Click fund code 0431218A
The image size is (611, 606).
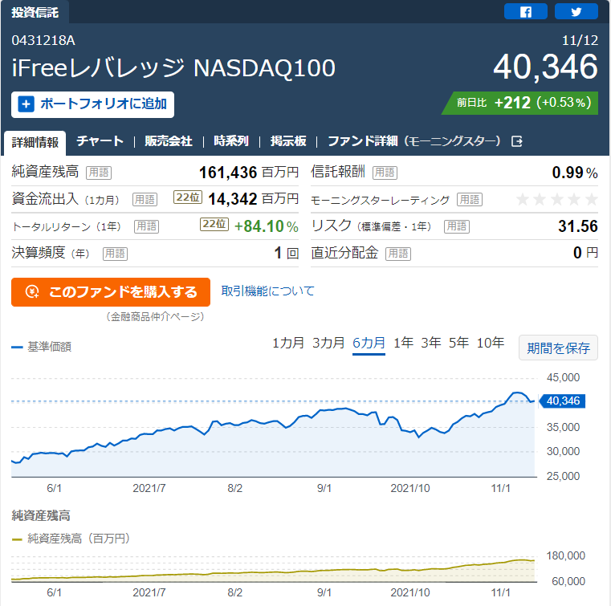pos(43,40)
